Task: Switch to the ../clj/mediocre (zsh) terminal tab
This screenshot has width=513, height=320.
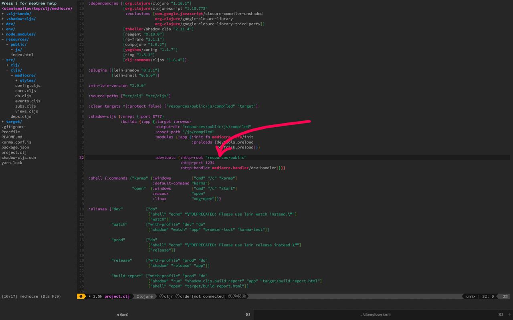Action: 375,314
